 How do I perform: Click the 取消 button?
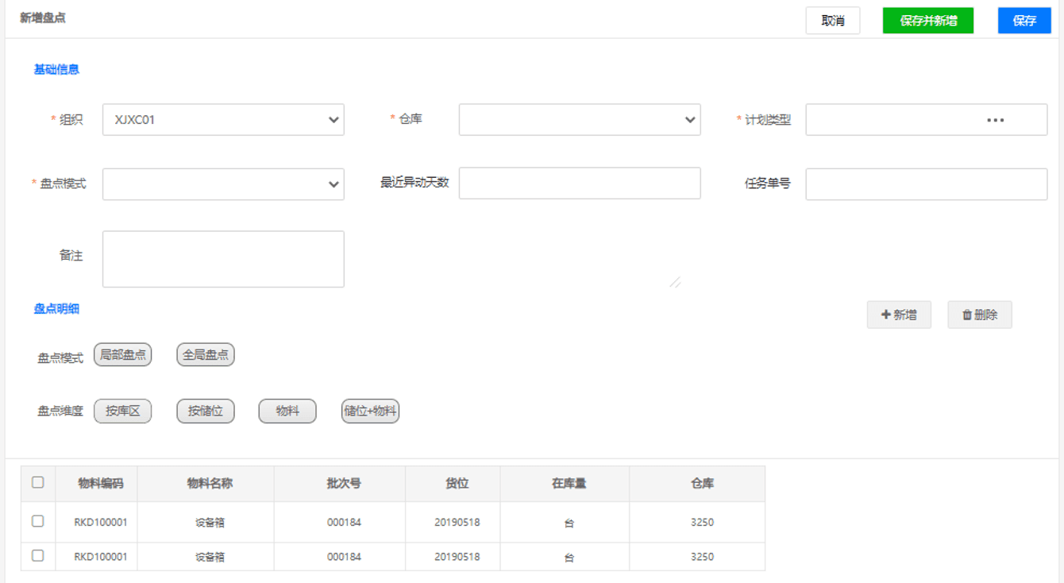832,21
